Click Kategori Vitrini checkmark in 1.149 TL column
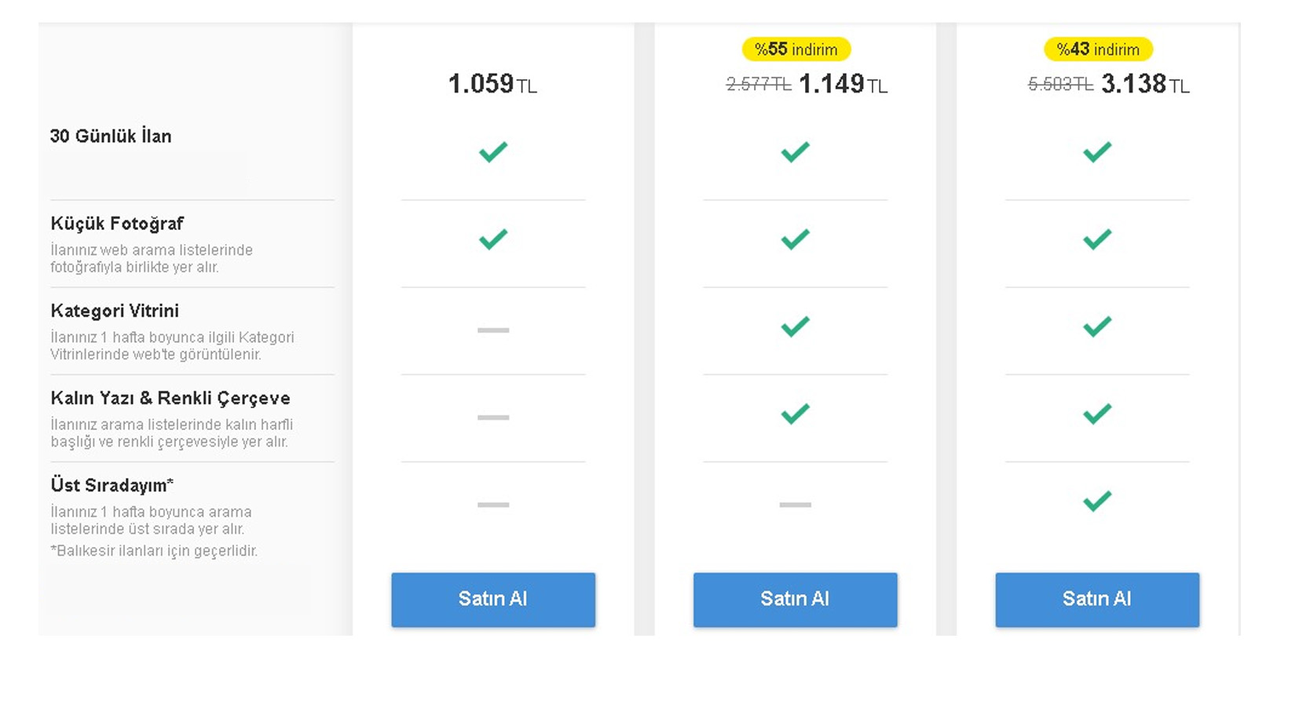Screen dimensions: 1299x722 click(795, 326)
